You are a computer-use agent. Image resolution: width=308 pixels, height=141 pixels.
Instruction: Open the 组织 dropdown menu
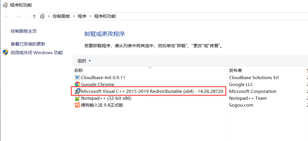click(84, 61)
